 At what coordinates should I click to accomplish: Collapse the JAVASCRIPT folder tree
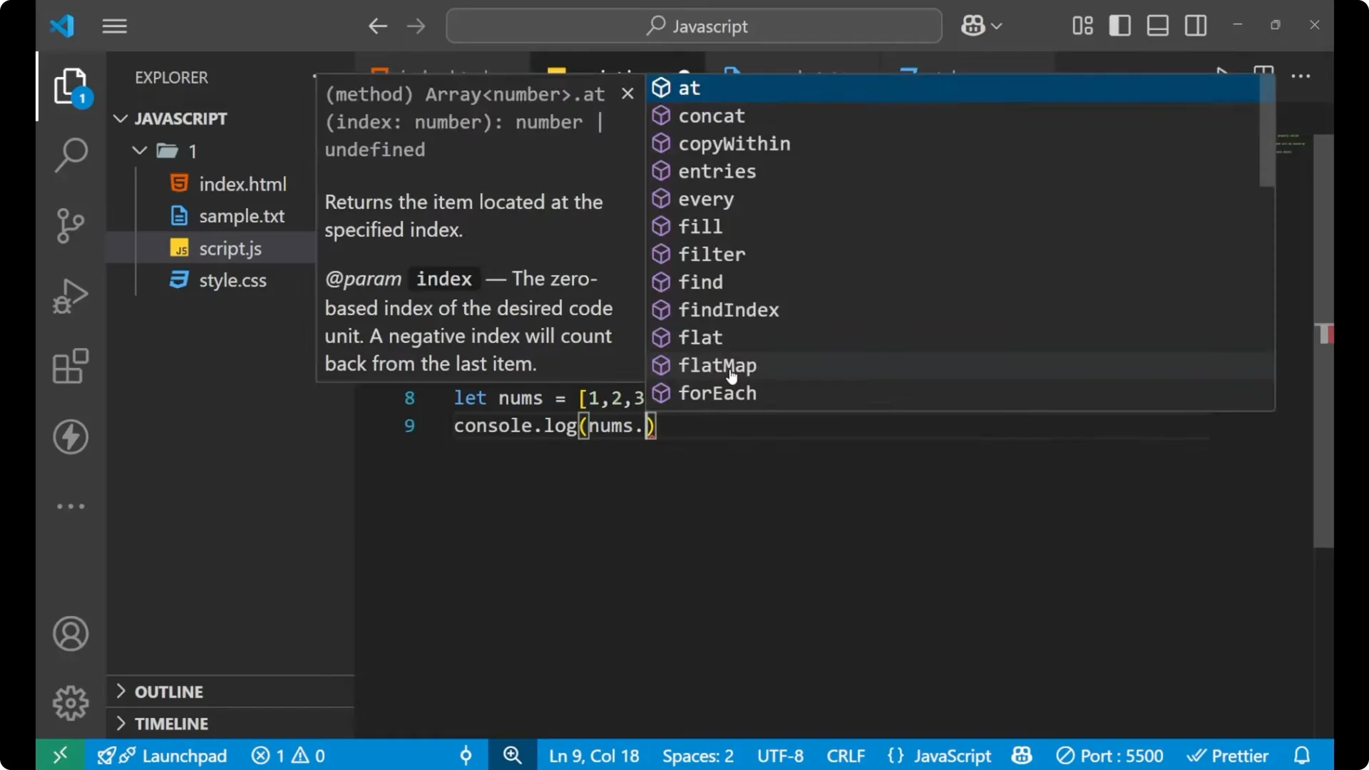[x=120, y=118]
